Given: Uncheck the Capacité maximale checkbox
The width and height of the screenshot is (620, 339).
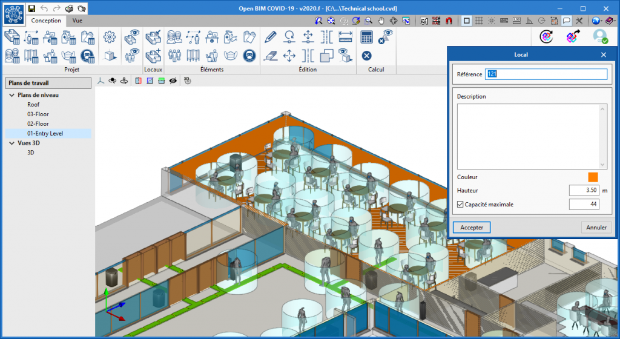Looking at the screenshot, I should 460,205.
